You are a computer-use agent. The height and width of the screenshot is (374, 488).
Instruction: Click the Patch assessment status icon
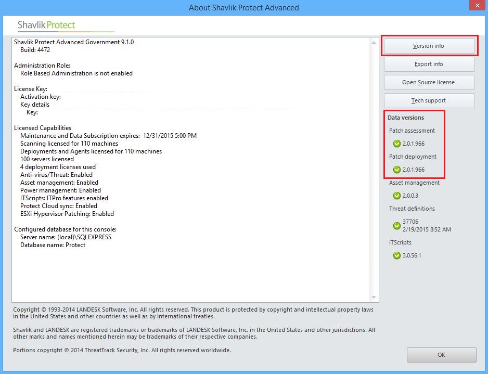coord(396,144)
